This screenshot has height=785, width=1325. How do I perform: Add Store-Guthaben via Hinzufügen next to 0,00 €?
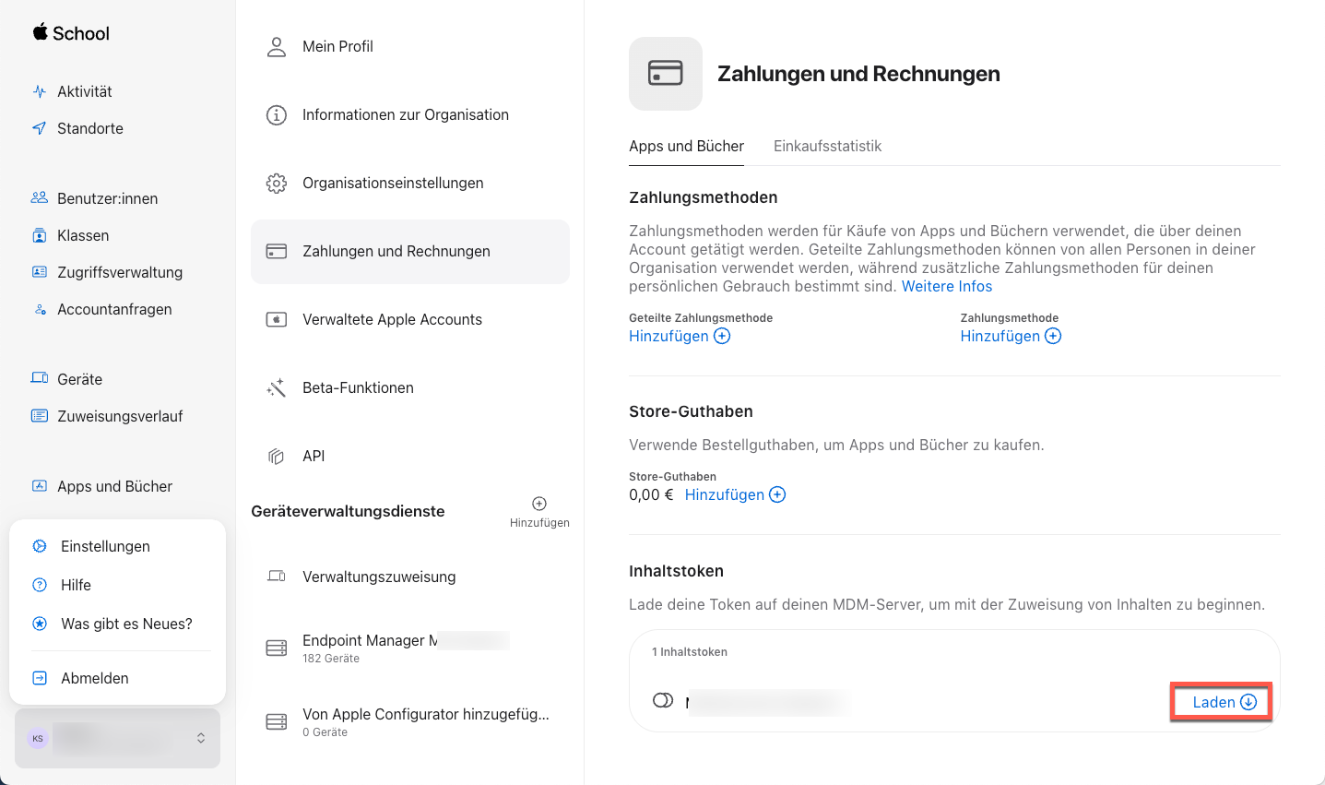(735, 494)
